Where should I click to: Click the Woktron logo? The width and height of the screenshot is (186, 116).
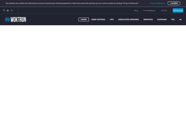(16, 19)
